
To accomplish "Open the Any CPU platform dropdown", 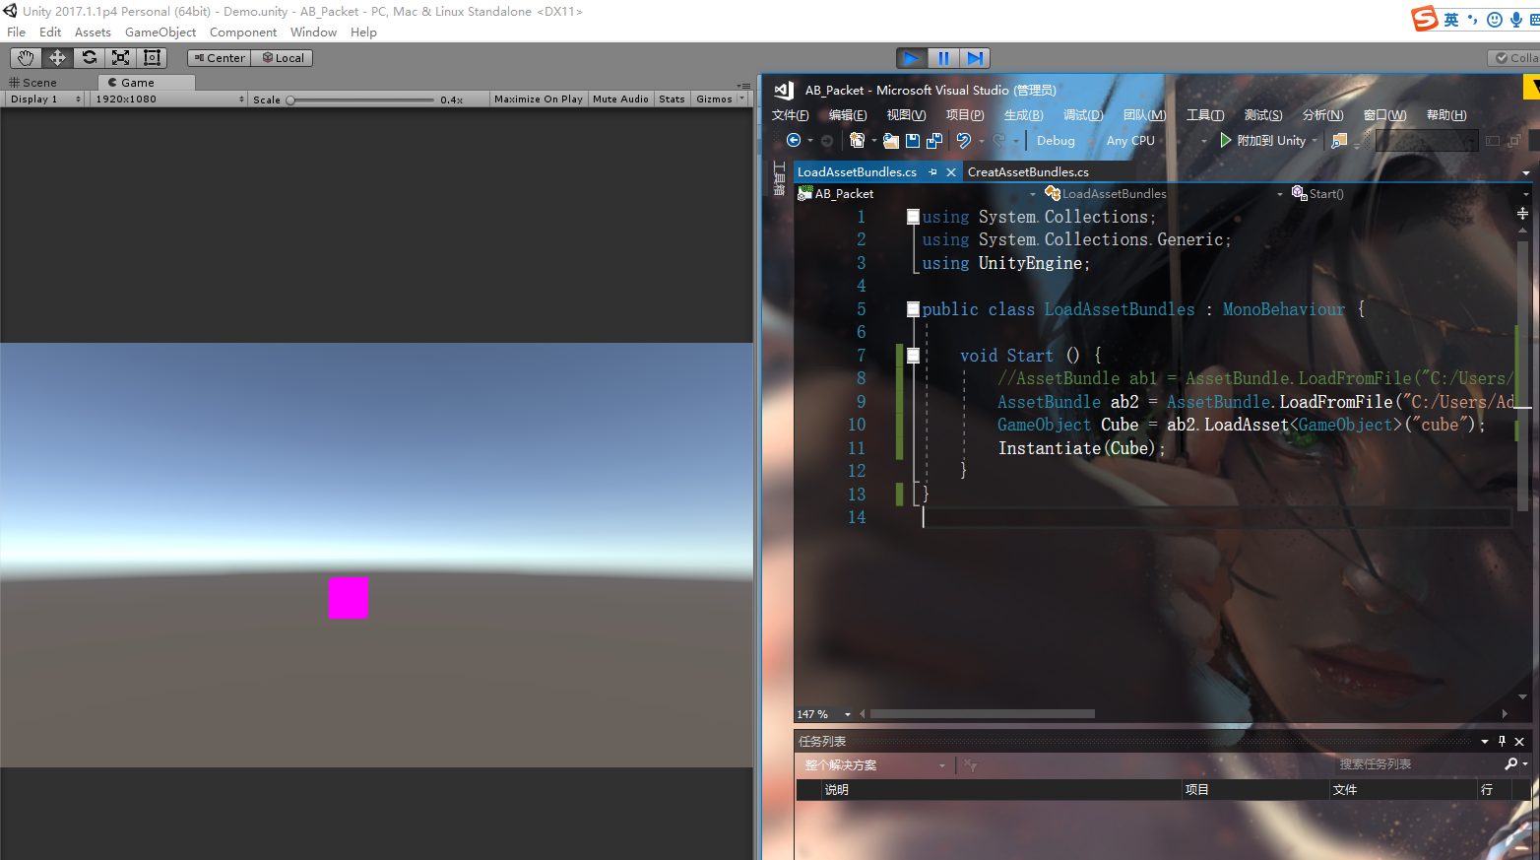I will pos(1157,141).
